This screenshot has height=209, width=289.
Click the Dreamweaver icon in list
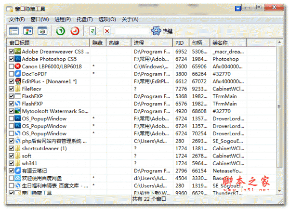18,51
